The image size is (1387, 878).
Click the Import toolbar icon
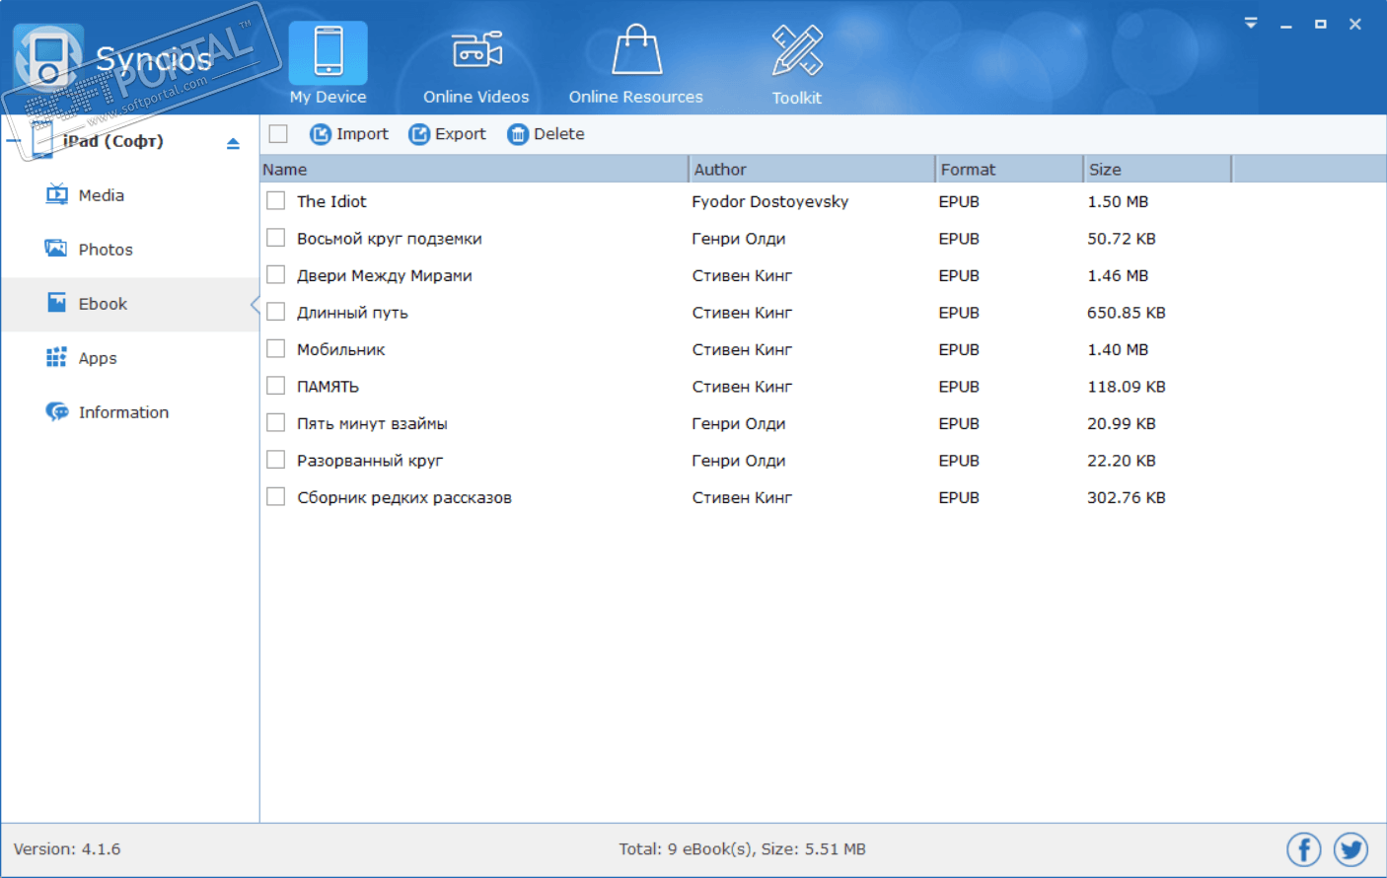tap(320, 134)
